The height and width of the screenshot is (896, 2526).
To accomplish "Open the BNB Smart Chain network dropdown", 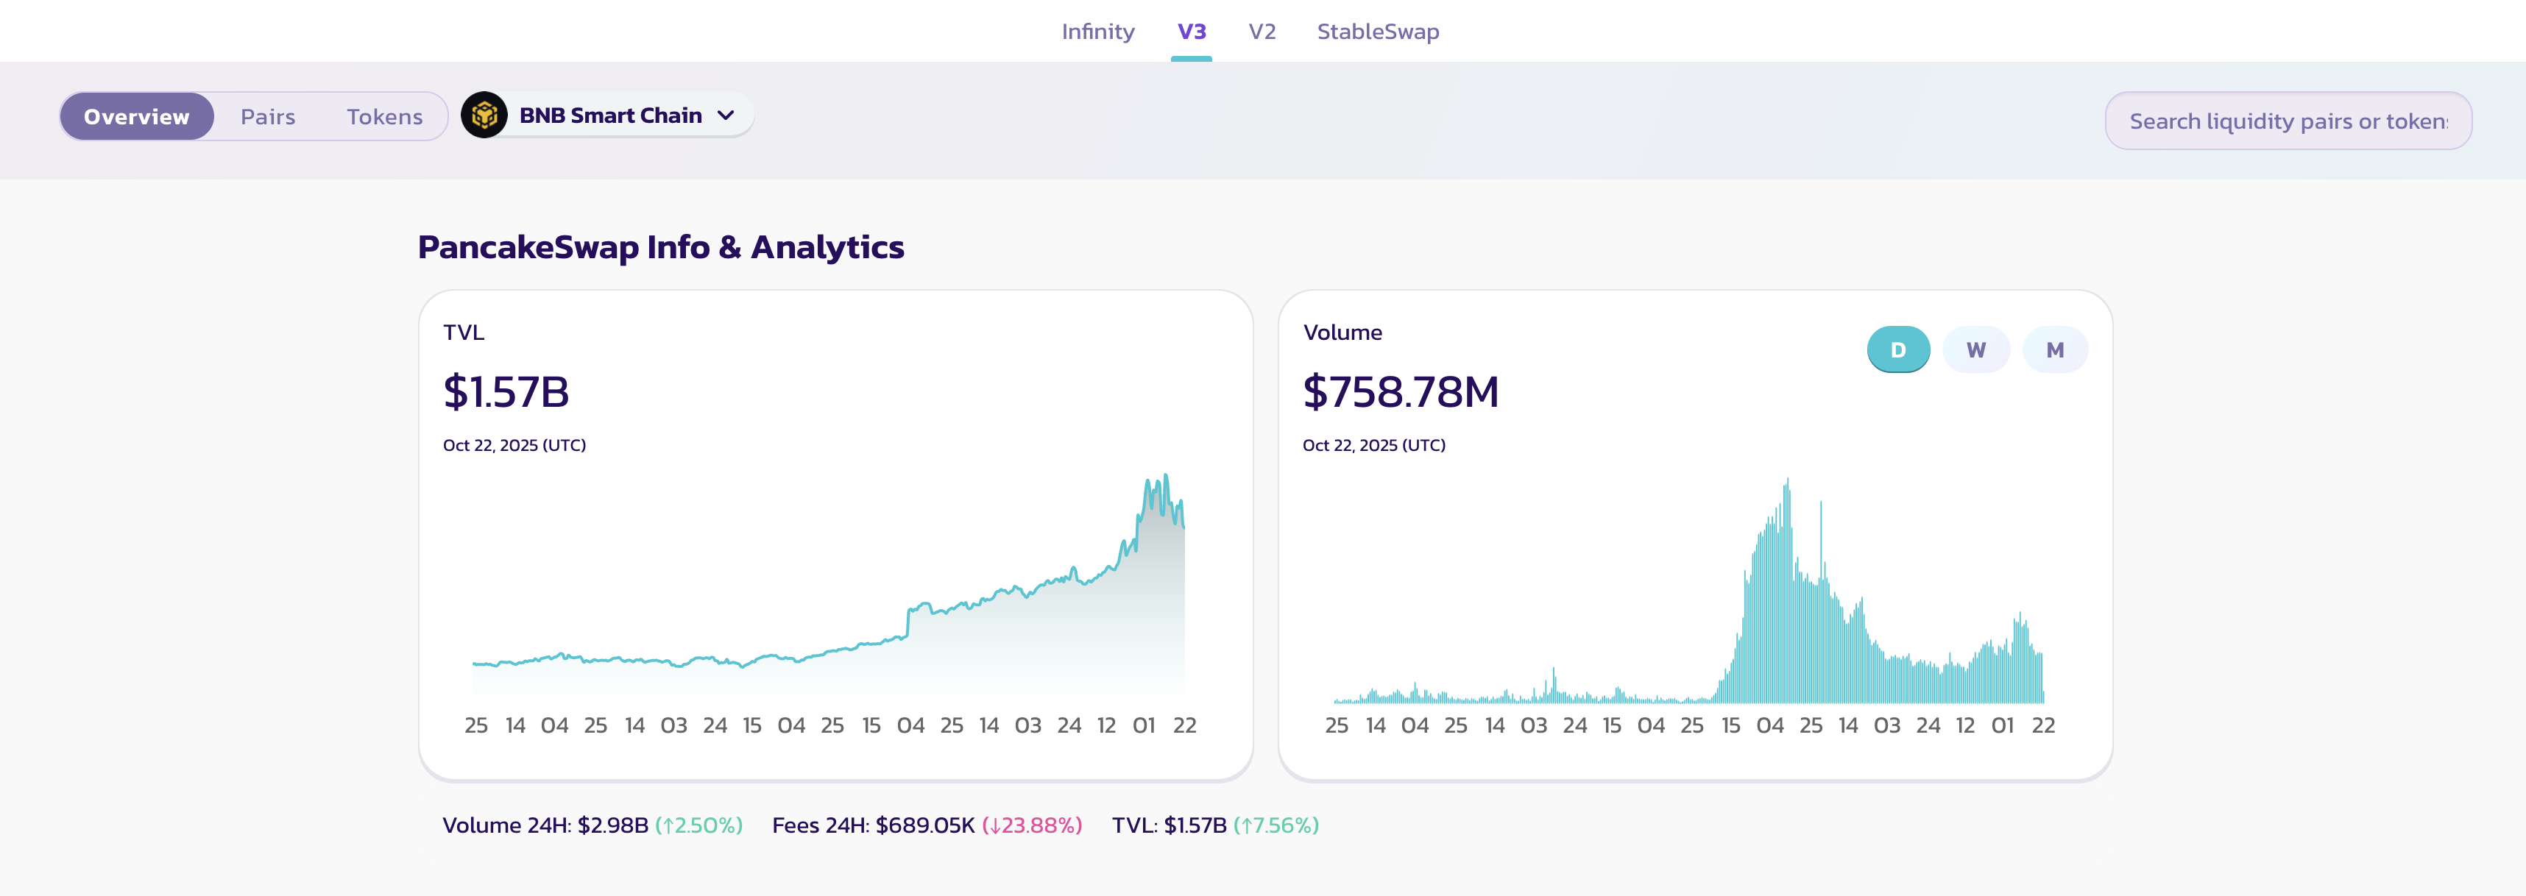I will click(610, 115).
